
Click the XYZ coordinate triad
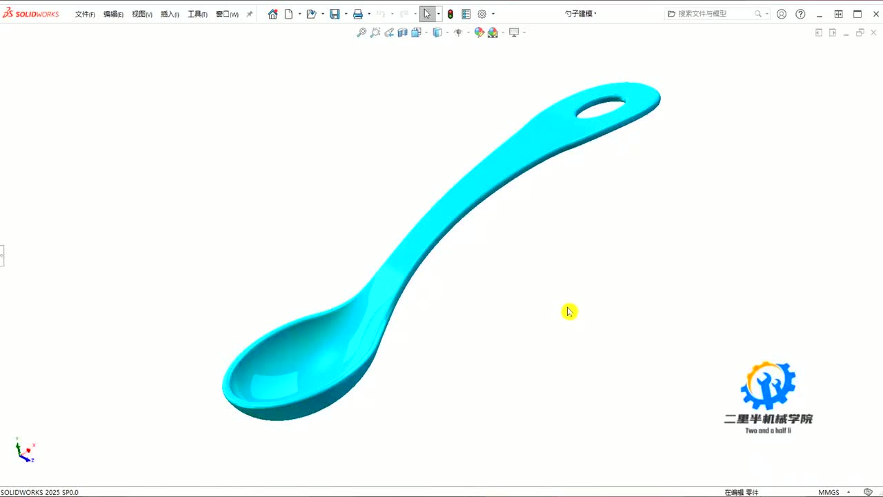(x=25, y=451)
